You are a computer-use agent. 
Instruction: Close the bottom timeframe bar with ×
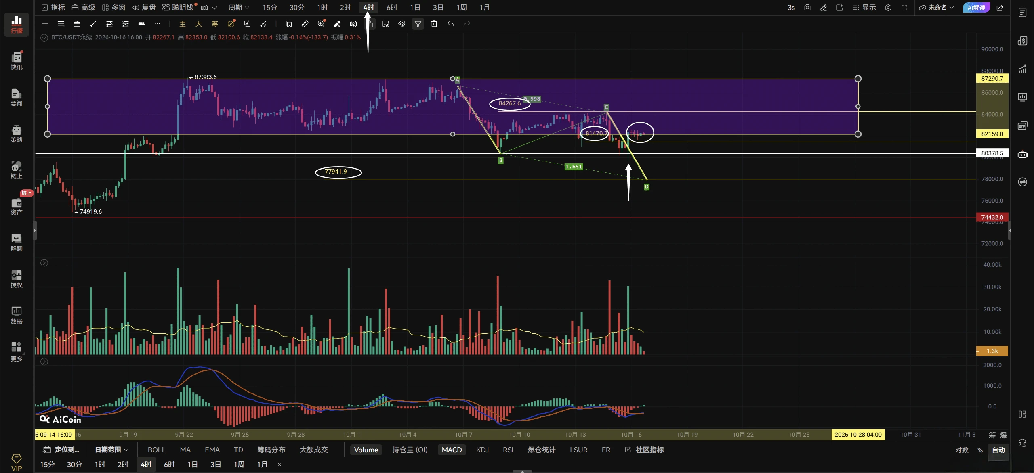[280, 465]
